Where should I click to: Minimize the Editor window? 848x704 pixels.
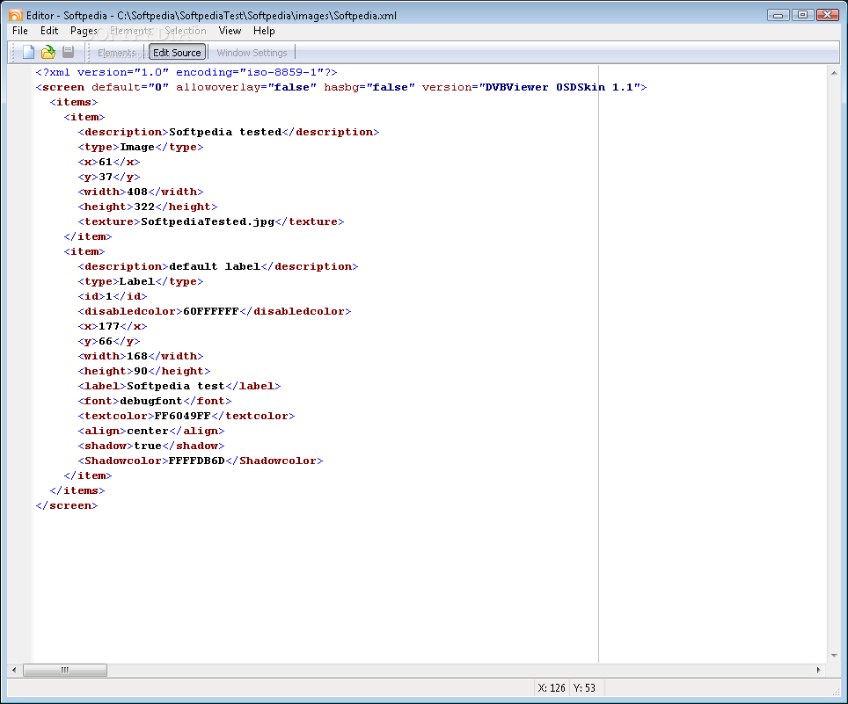[x=779, y=15]
